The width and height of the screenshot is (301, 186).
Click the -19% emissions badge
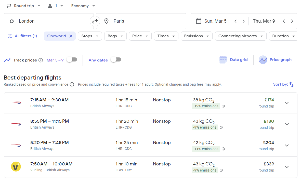click(x=206, y=106)
